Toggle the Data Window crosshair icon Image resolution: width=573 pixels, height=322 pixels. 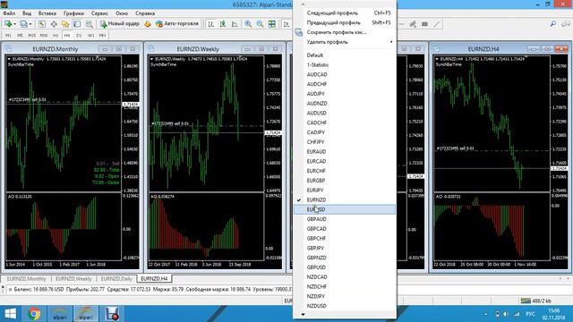54,24
